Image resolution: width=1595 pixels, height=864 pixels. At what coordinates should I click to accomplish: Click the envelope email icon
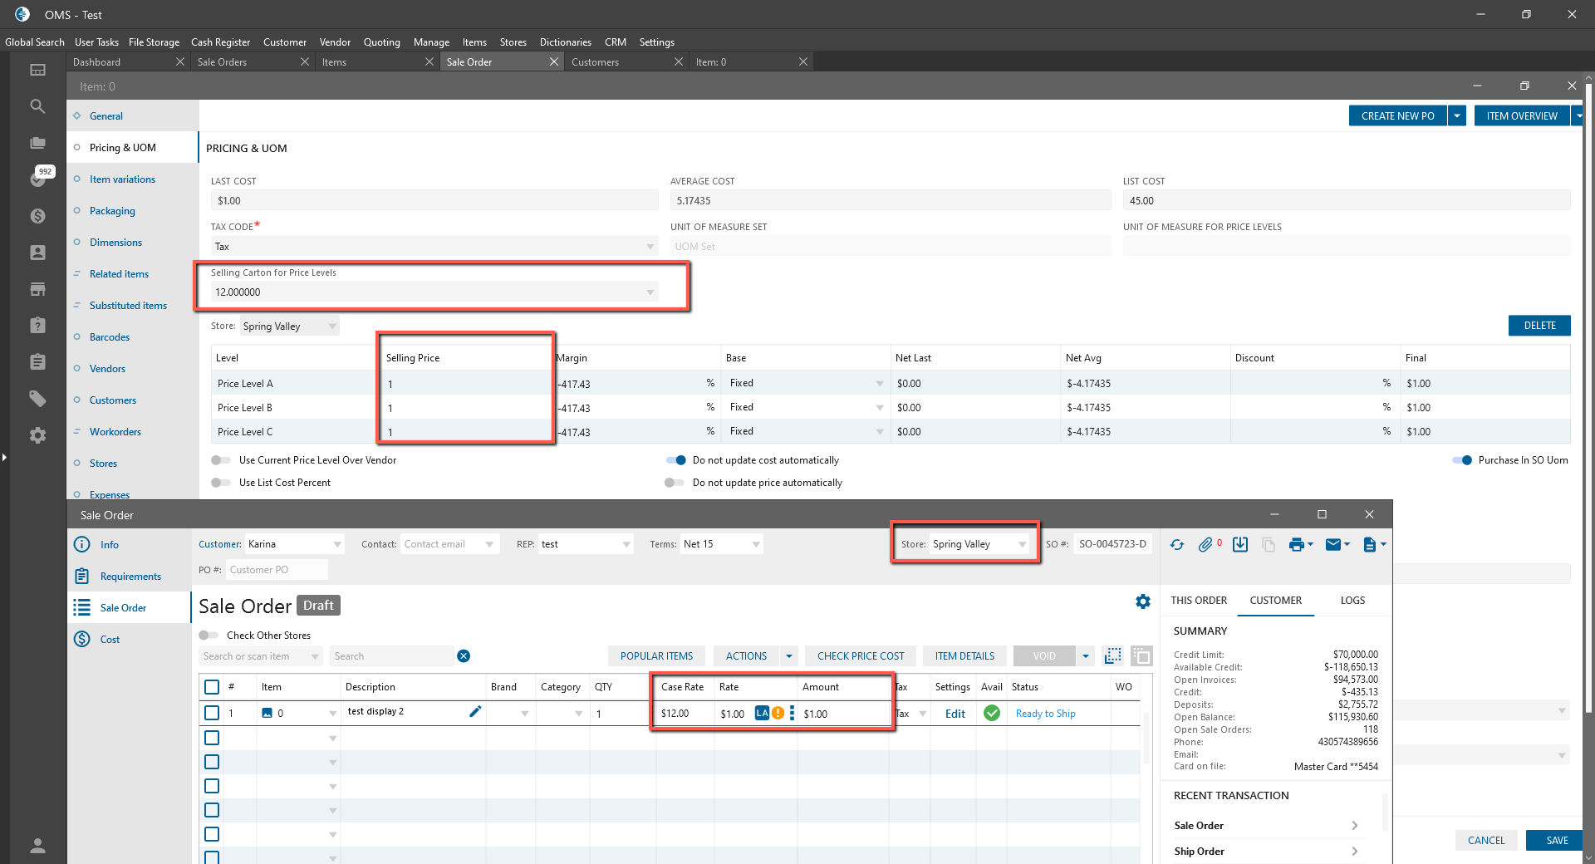(1333, 545)
